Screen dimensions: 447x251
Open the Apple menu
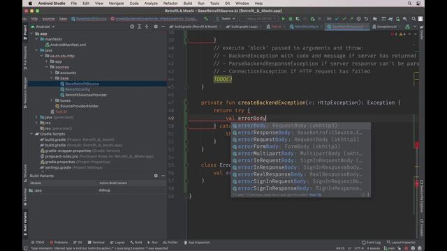tap(30, 3)
